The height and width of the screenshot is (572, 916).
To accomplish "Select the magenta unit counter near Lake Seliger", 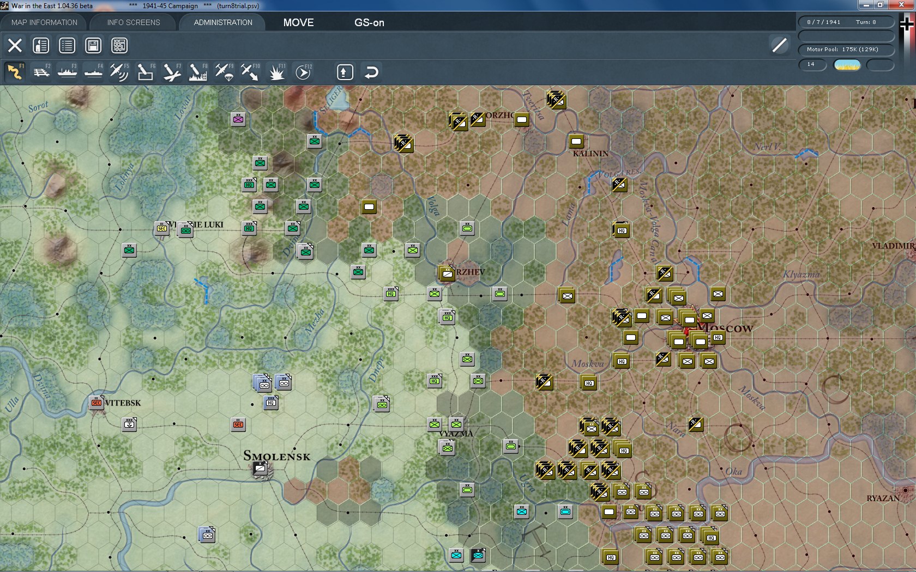I will tap(238, 119).
